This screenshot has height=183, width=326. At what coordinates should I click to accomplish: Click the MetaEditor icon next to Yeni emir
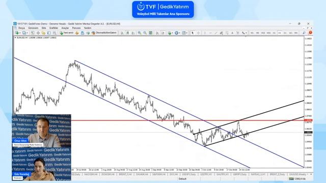tap(77, 33)
